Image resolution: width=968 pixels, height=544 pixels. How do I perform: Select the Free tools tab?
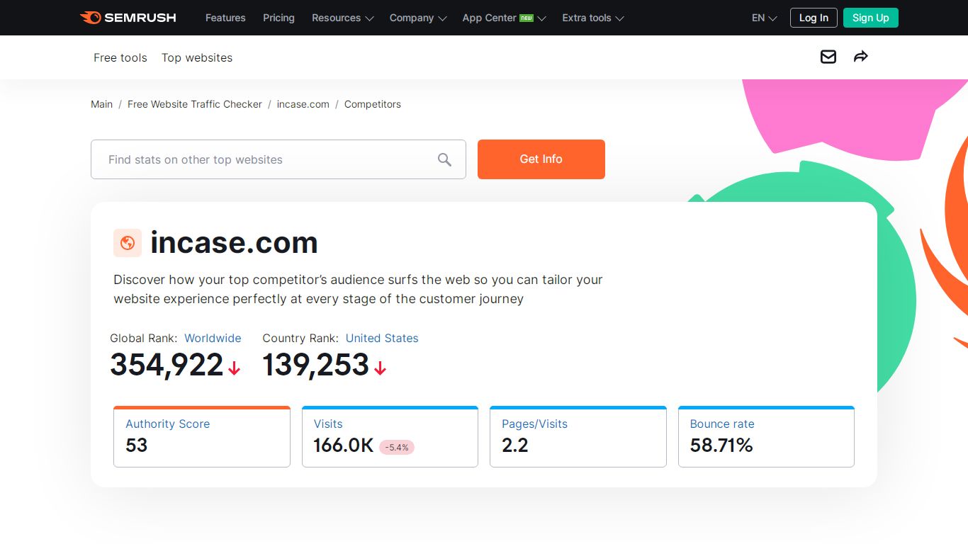click(x=120, y=57)
